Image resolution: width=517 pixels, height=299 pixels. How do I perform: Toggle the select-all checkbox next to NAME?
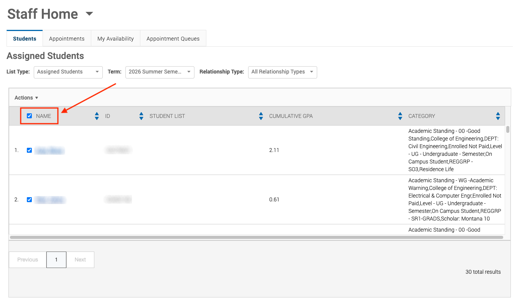30,116
